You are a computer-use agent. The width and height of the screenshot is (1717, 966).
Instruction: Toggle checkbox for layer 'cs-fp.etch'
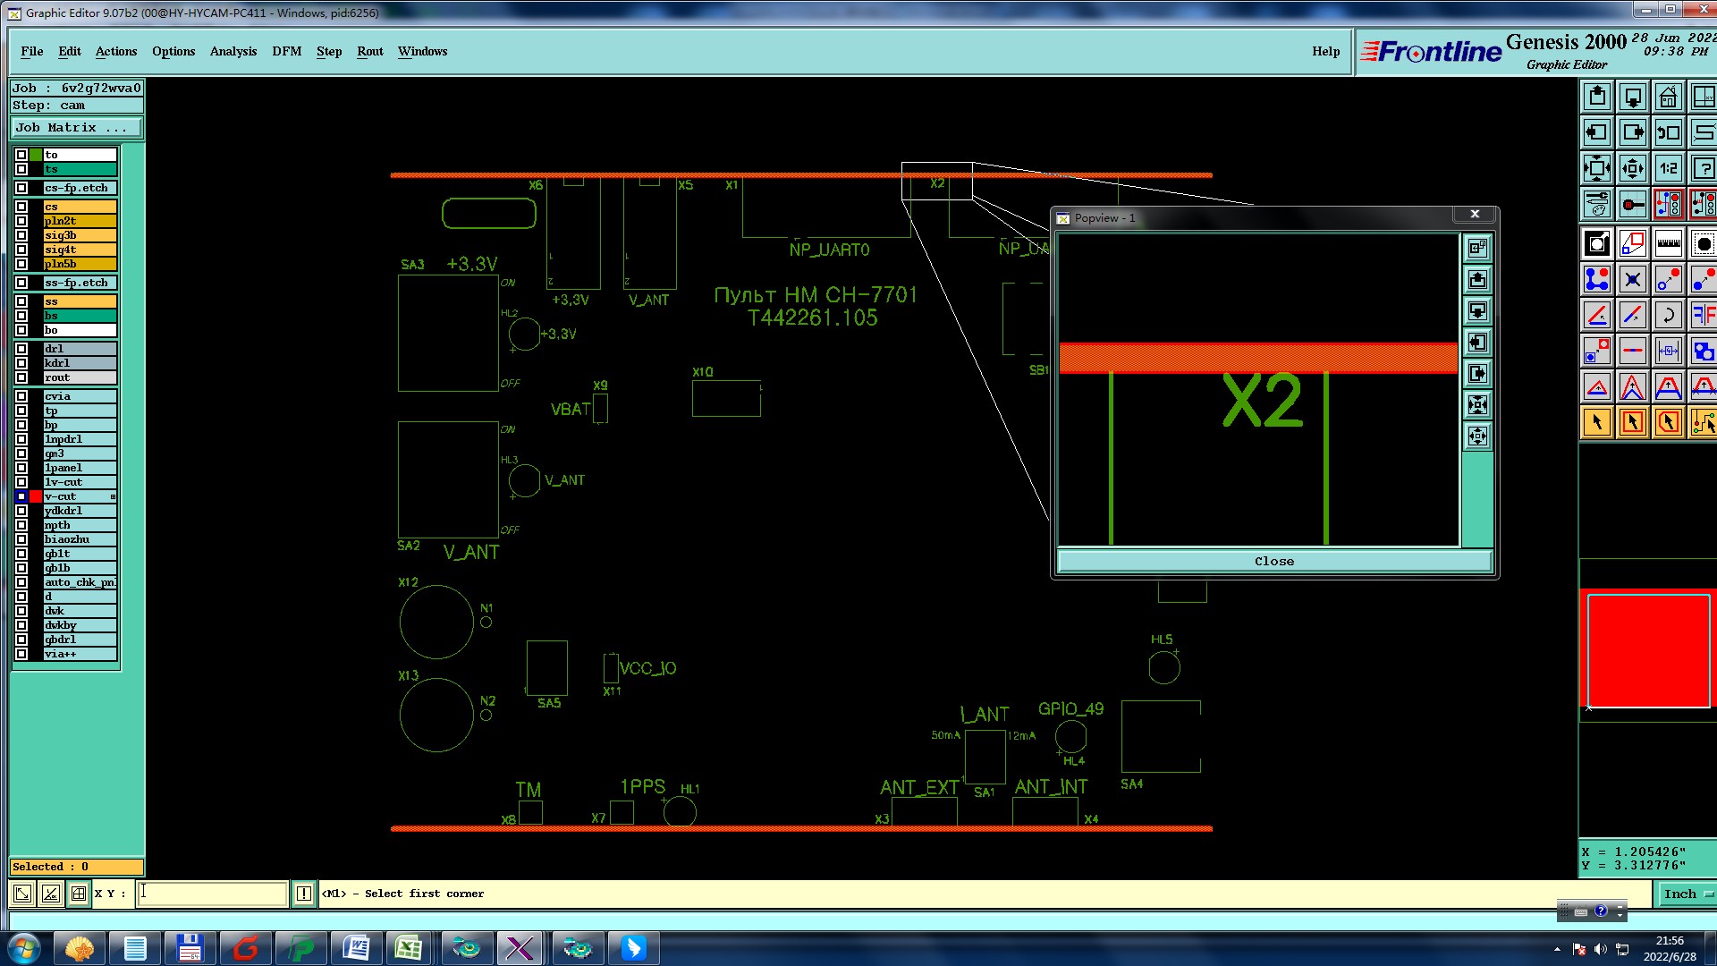(21, 188)
